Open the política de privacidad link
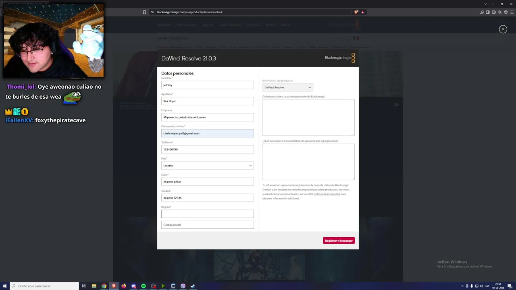Viewport: 516px width, 290px height. click(327, 194)
